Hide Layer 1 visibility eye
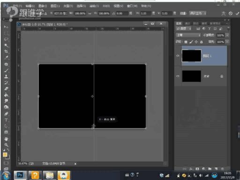Screen dimensions: 240x180 178,56
